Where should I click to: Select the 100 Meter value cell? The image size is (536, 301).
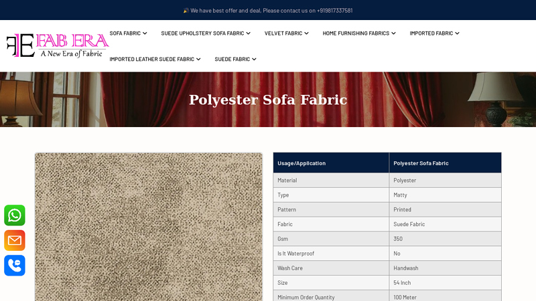coord(445,296)
